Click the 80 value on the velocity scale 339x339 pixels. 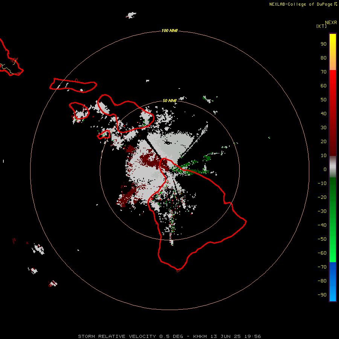pyautogui.click(x=324, y=58)
